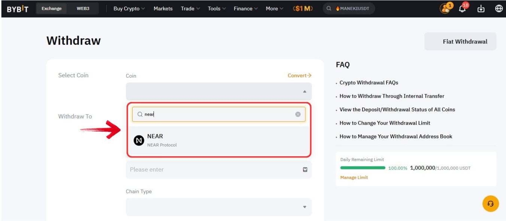Click the Bybit logo
The height and width of the screenshot is (221, 506).
(17, 9)
